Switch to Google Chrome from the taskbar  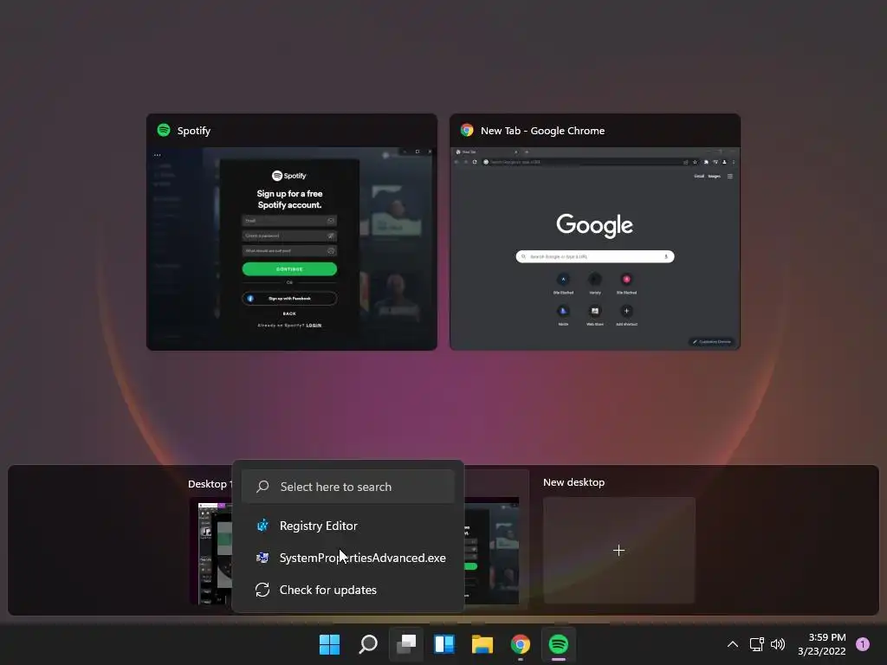[x=521, y=644]
